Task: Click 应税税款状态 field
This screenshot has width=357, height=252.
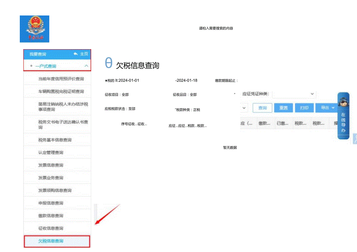Action: pyautogui.click(x=120, y=109)
